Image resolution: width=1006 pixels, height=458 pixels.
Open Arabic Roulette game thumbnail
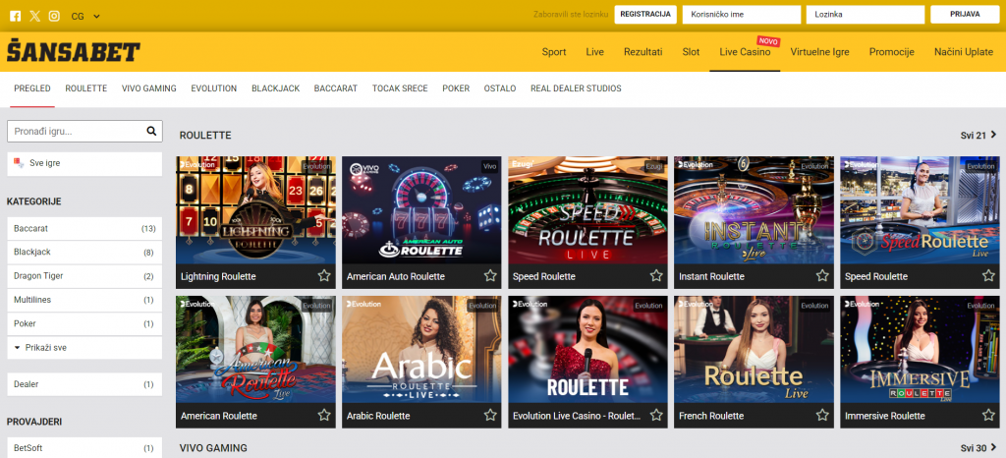[421, 349]
